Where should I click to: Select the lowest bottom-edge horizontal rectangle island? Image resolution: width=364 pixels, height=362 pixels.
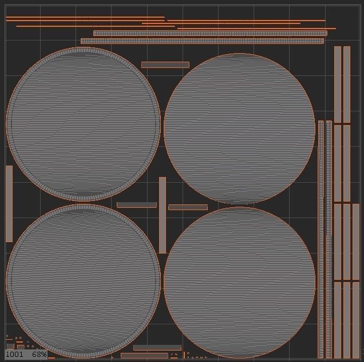pos(144,356)
